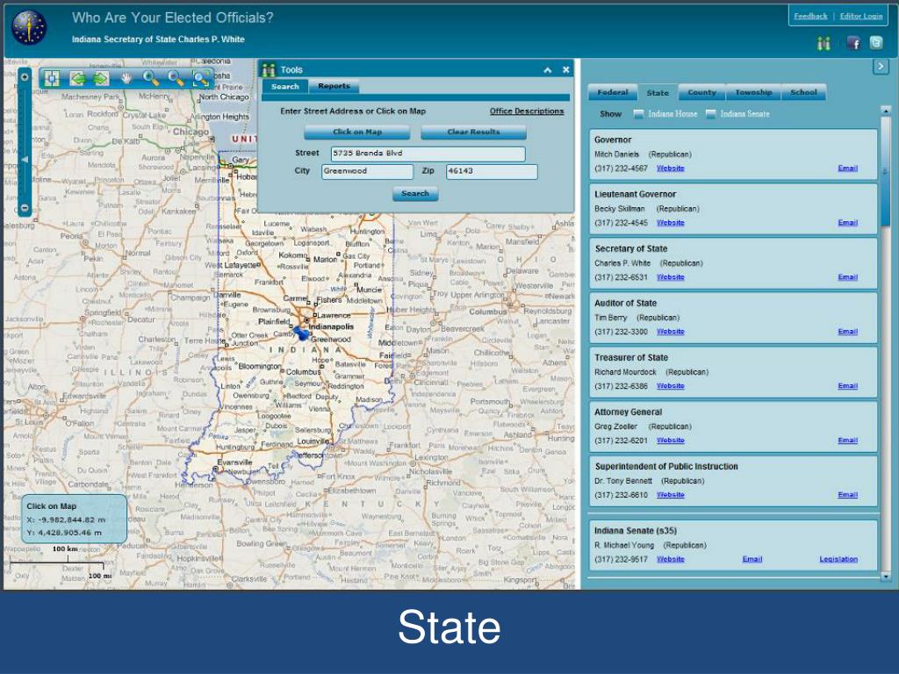899x674 pixels.
Task: Select the zoom in magnifier tool
Action: coord(150,78)
